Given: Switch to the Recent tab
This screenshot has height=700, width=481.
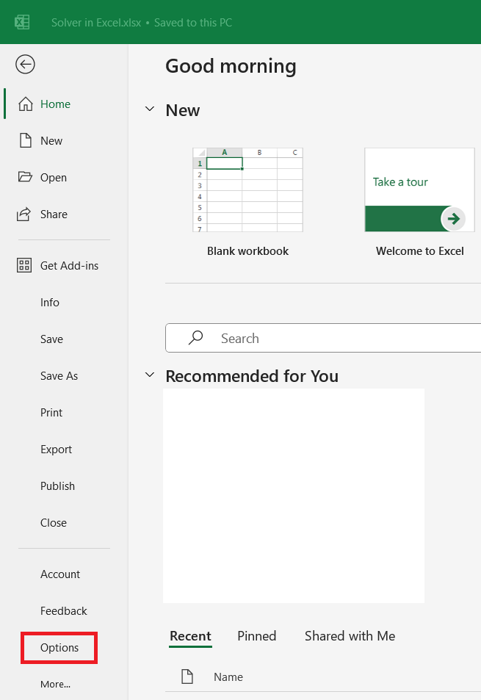Looking at the screenshot, I should (190, 635).
